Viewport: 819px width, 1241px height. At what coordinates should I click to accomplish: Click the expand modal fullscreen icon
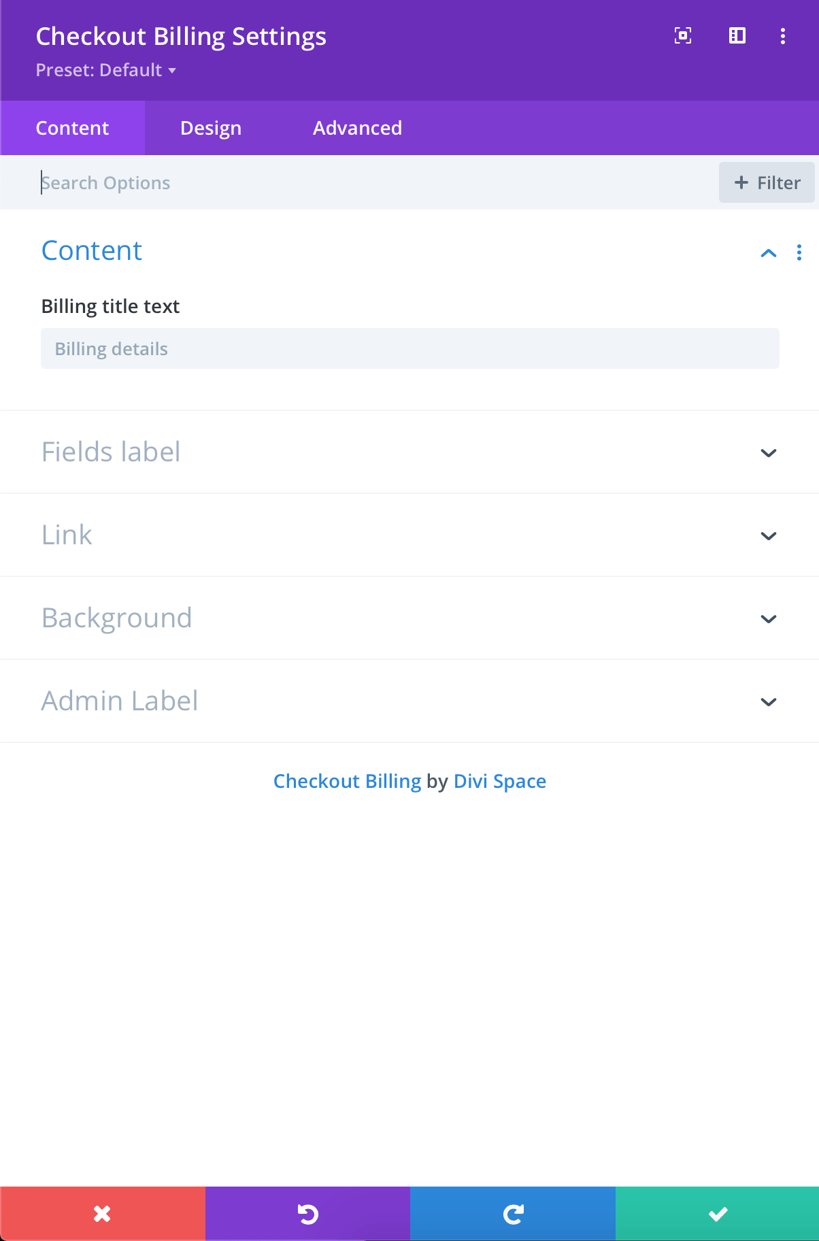tap(683, 36)
